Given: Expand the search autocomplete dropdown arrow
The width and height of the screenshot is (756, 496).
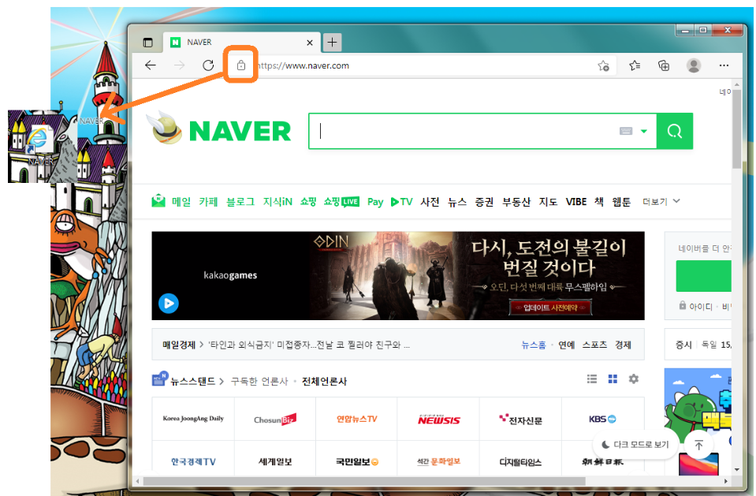Looking at the screenshot, I should coord(643,131).
